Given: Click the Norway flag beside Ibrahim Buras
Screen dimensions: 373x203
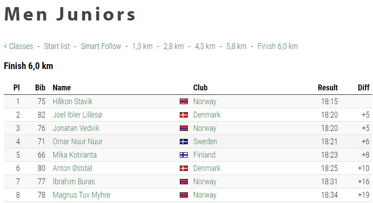Looking at the screenshot, I should [x=184, y=182].
